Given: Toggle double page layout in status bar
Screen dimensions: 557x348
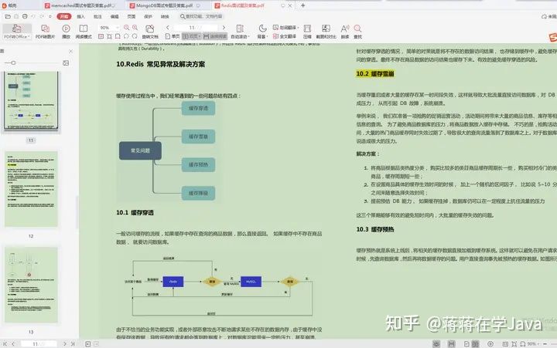Looking at the screenshot, I should click(x=475, y=343).
